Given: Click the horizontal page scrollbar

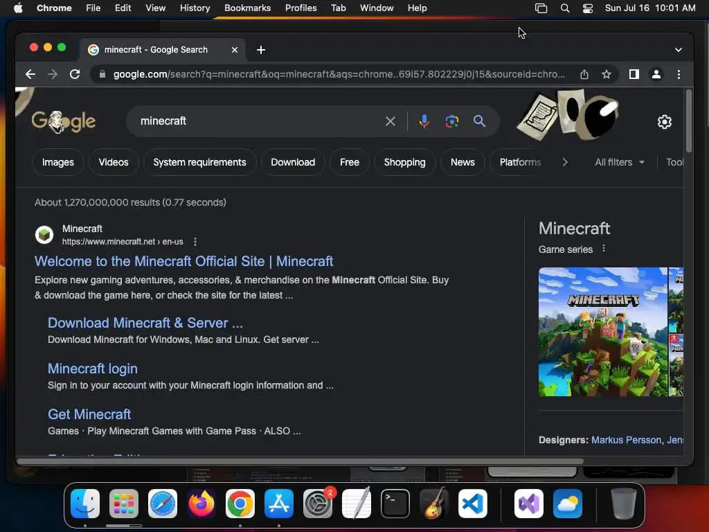Looking at the screenshot, I should [300, 461].
